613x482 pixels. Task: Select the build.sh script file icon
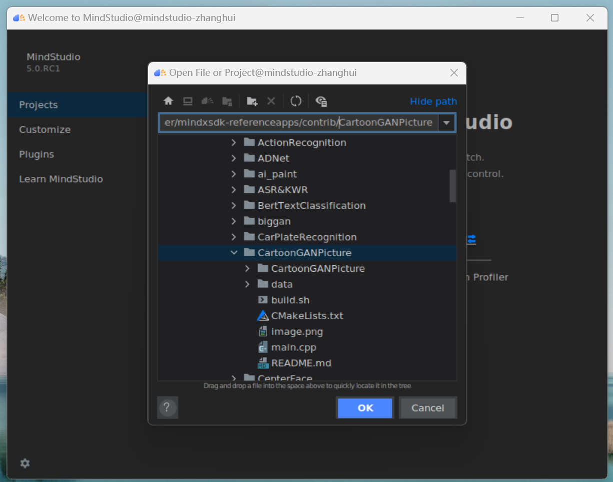263,300
